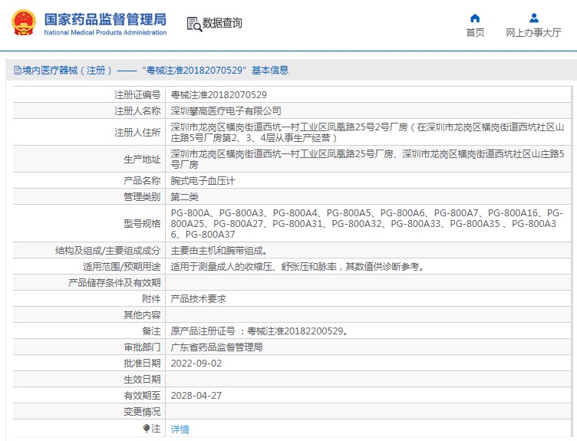Select expiry date 2028-04-27
577x441 pixels.
point(196,396)
